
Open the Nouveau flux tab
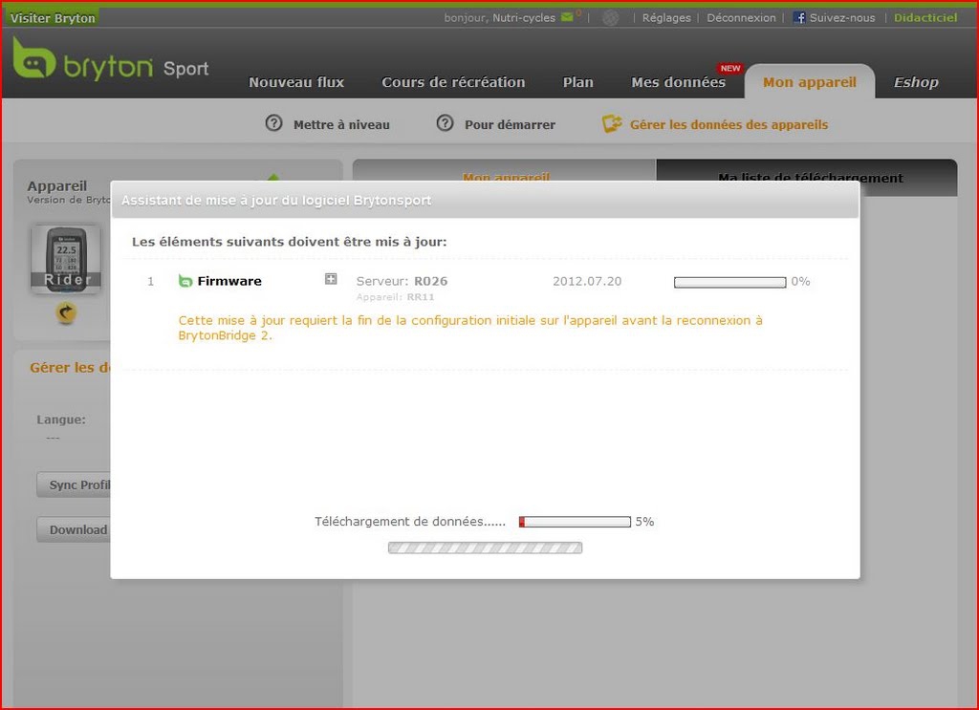click(x=296, y=82)
